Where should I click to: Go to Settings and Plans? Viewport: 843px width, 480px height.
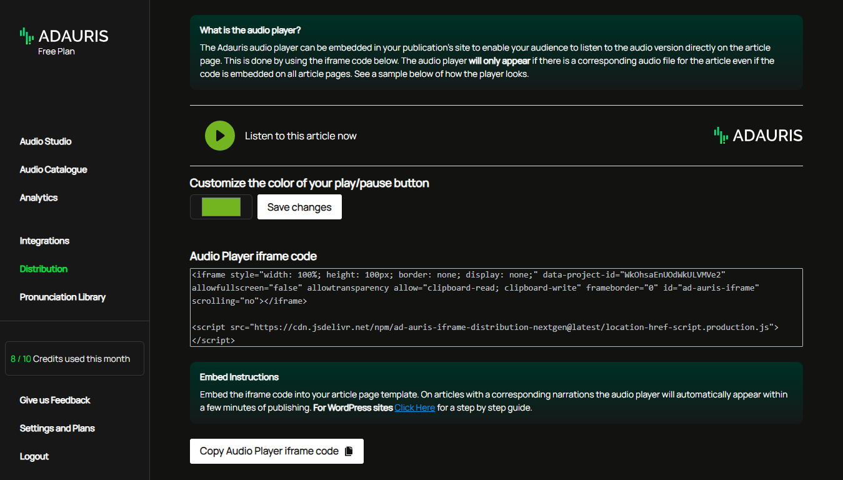(57, 428)
